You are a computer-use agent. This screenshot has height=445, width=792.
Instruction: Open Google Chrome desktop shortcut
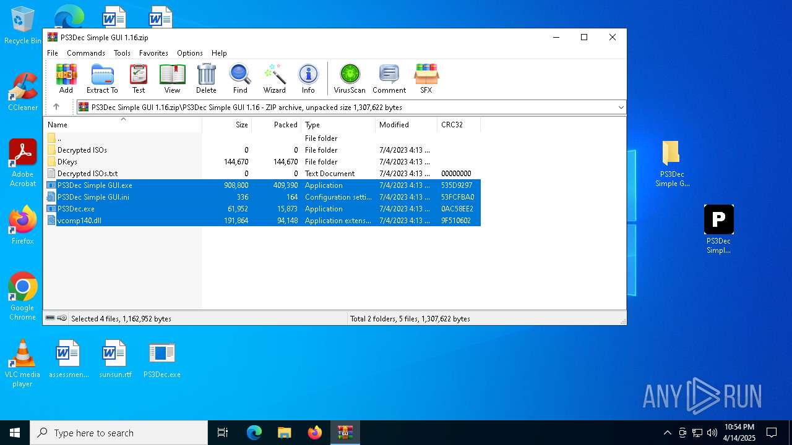coord(23,296)
